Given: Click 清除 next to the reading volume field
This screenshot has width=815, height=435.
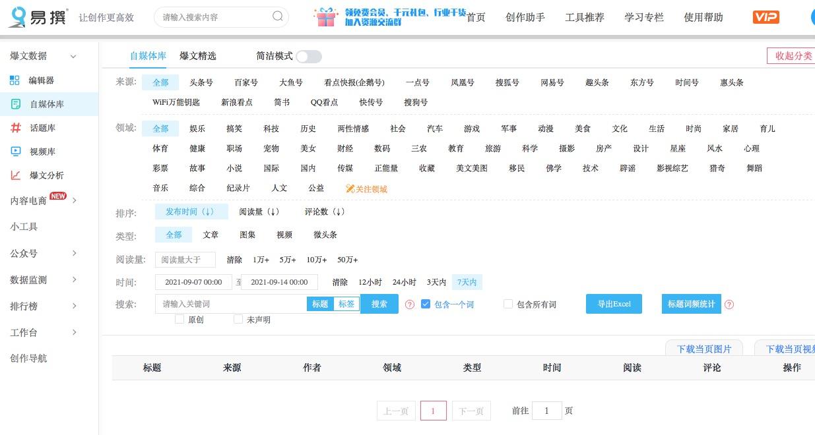Looking at the screenshot, I should click(234, 260).
